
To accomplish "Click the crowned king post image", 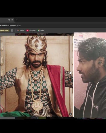I will tap(37, 76).
